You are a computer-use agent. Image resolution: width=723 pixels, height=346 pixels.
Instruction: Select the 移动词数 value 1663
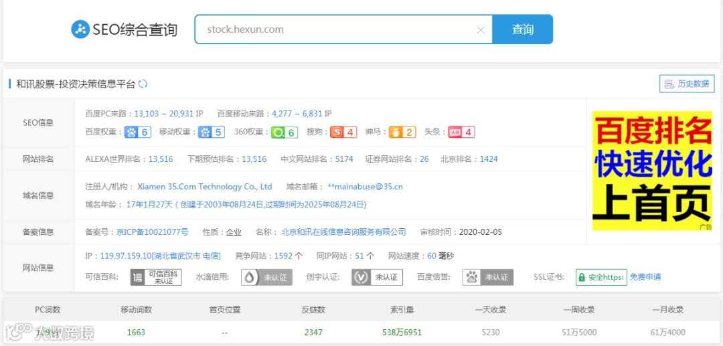coord(136,332)
